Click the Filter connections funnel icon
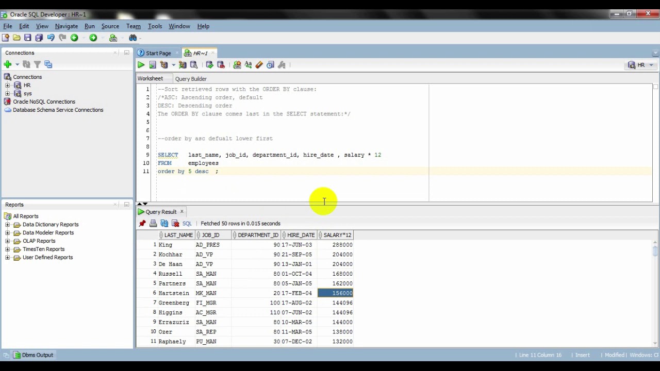660x371 pixels. pyautogui.click(x=37, y=64)
